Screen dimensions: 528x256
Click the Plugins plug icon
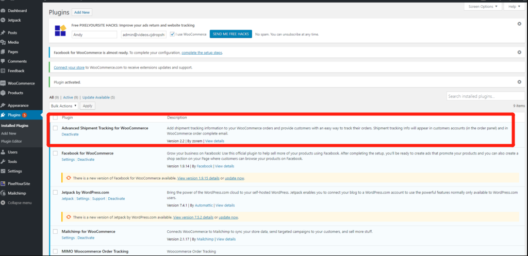click(3, 115)
